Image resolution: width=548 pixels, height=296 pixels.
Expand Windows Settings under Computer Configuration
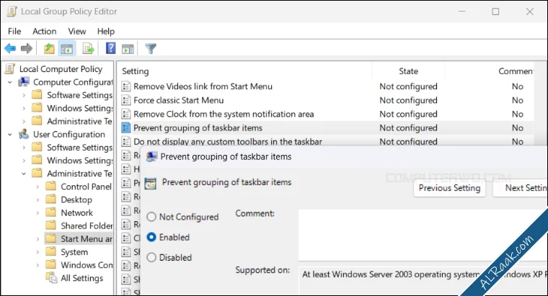[x=24, y=109]
